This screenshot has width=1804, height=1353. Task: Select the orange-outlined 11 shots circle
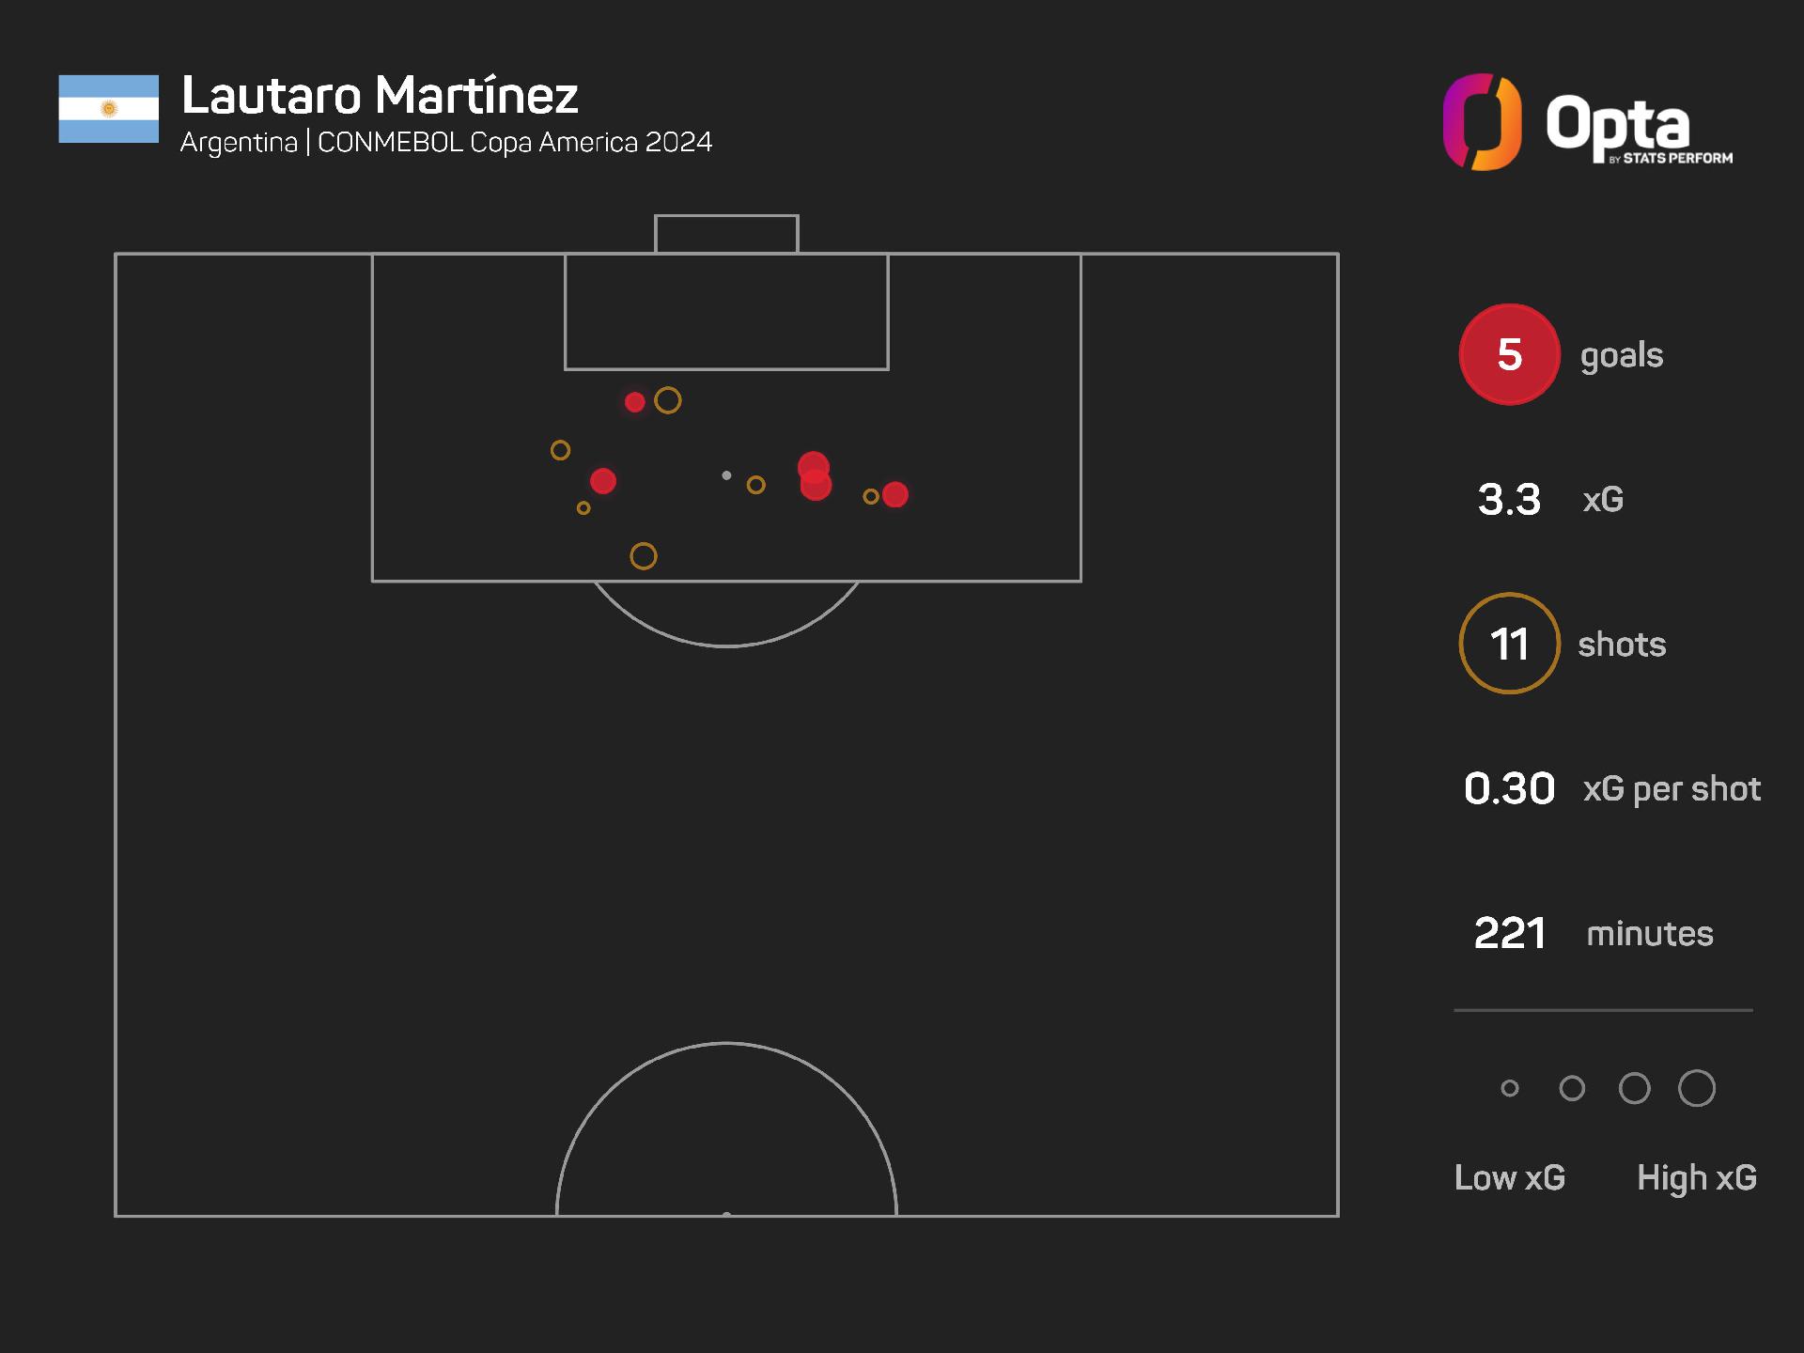click(x=1509, y=644)
